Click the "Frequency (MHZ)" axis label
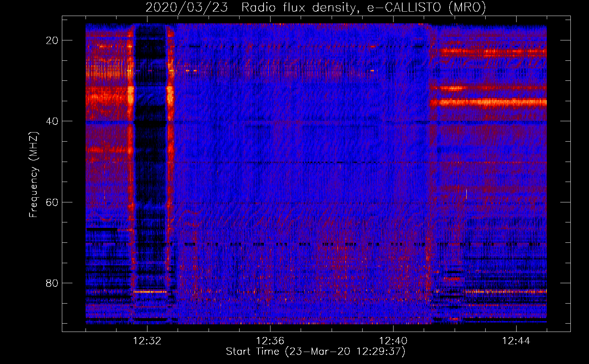Image resolution: width=589 pixels, height=364 pixels. (x=33, y=175)
